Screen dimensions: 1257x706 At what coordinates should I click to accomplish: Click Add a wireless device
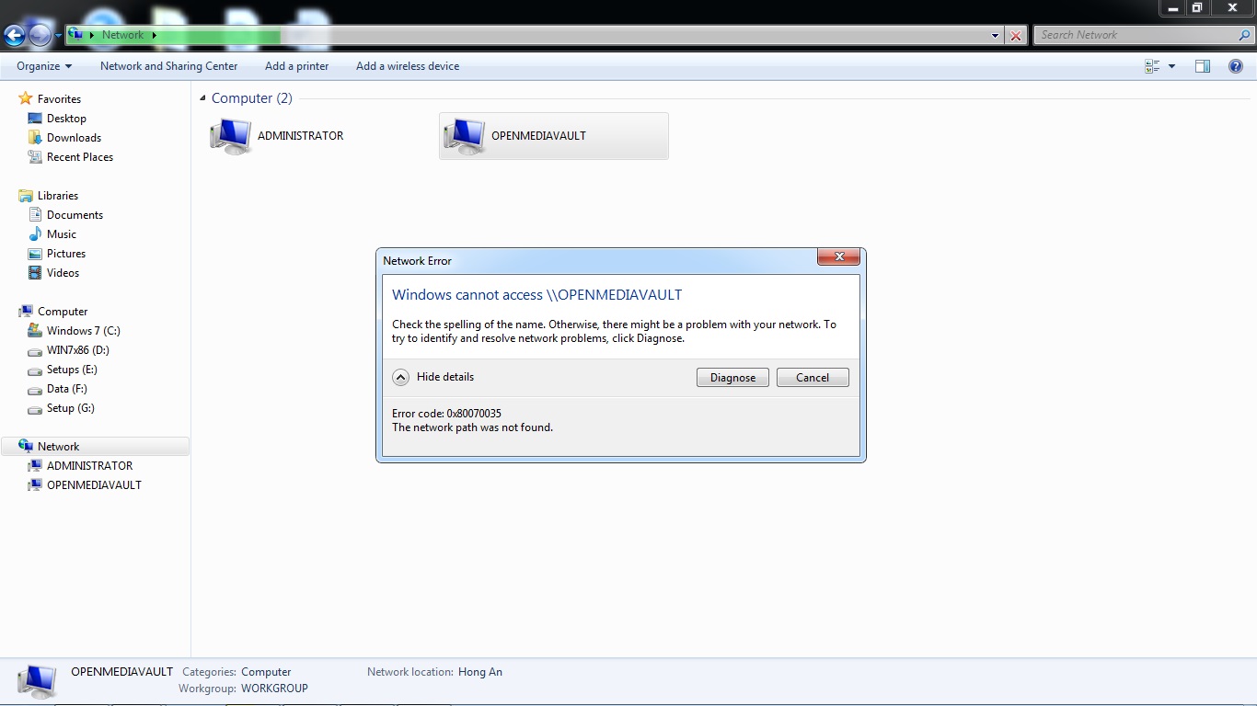point(408,66)
